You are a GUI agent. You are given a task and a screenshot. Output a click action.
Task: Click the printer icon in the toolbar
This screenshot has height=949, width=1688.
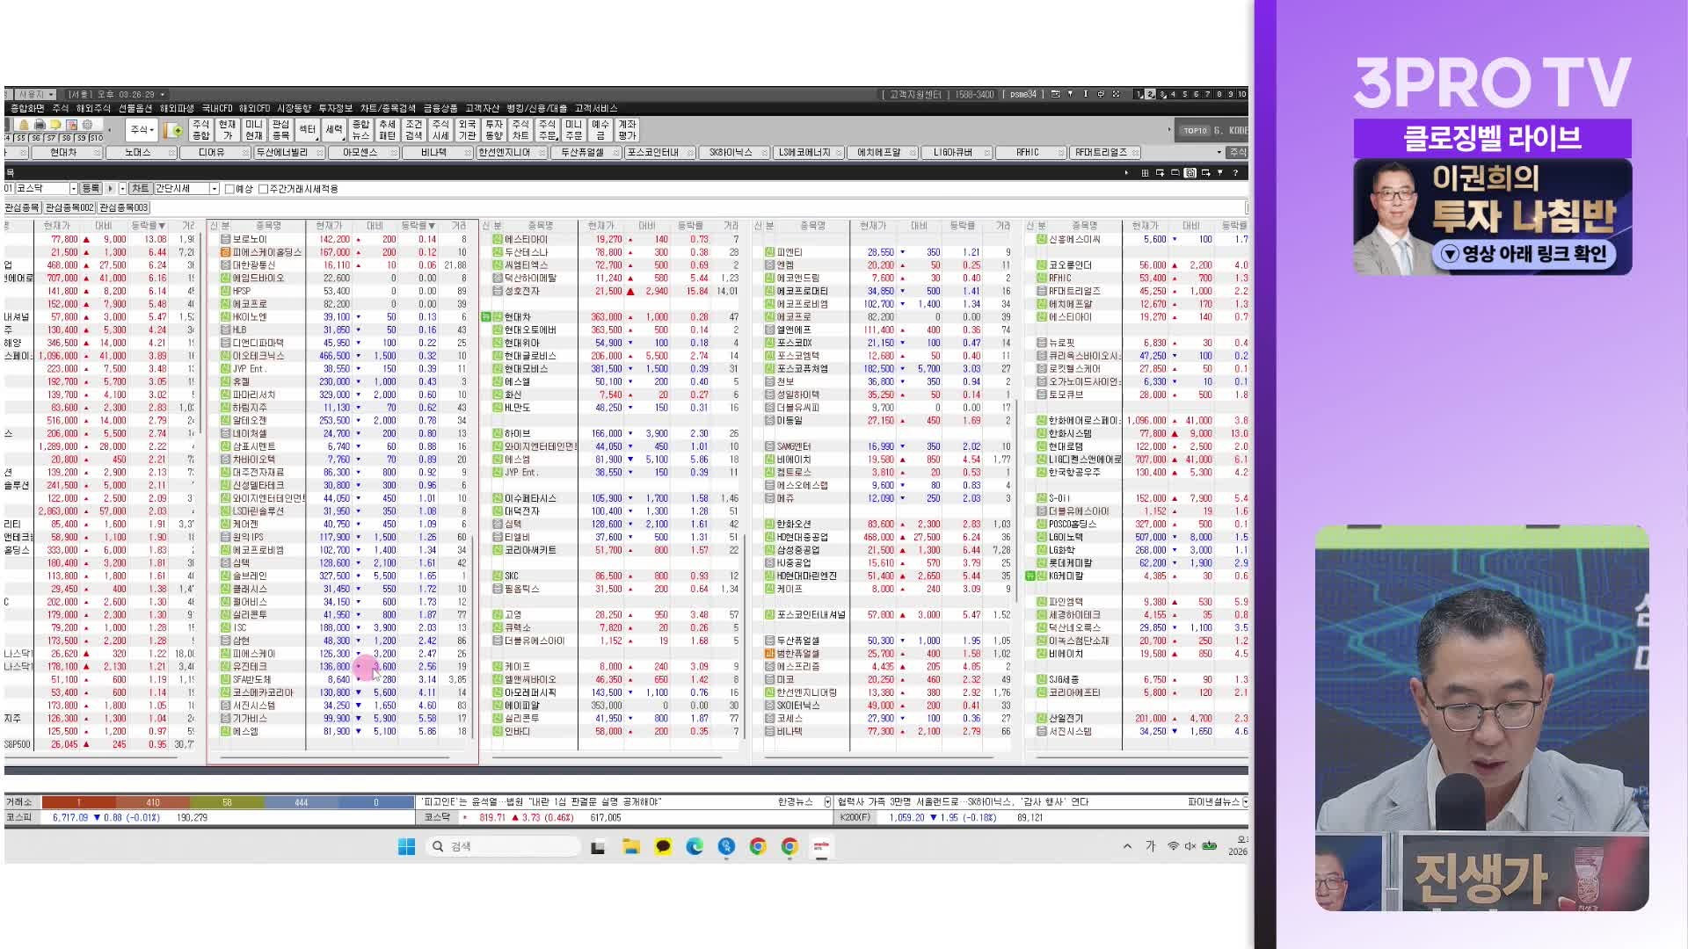pos(40,125)
